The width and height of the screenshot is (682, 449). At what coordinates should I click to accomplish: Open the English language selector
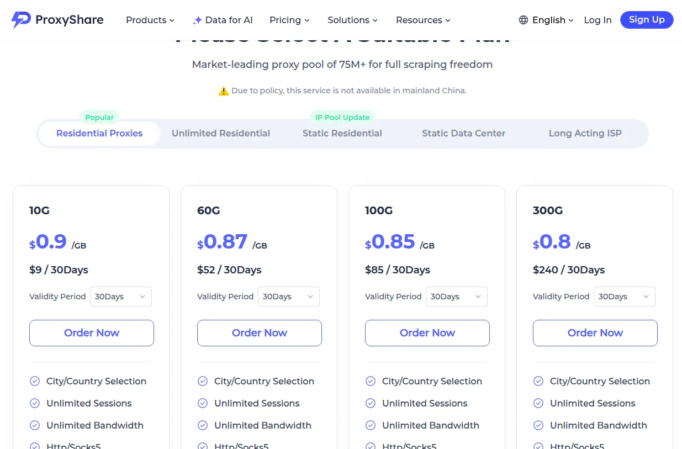(546, 20)
